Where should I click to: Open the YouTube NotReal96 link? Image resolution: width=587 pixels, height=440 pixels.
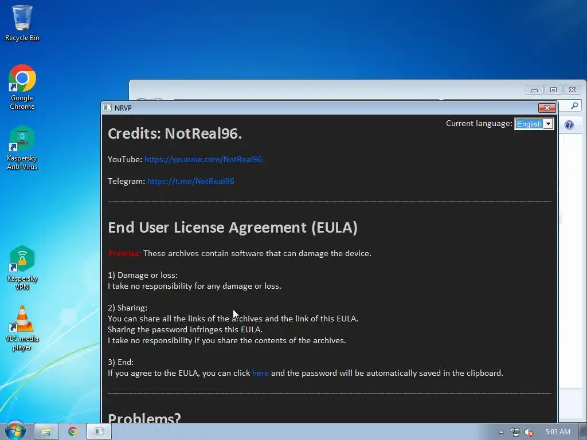point(204,159)
